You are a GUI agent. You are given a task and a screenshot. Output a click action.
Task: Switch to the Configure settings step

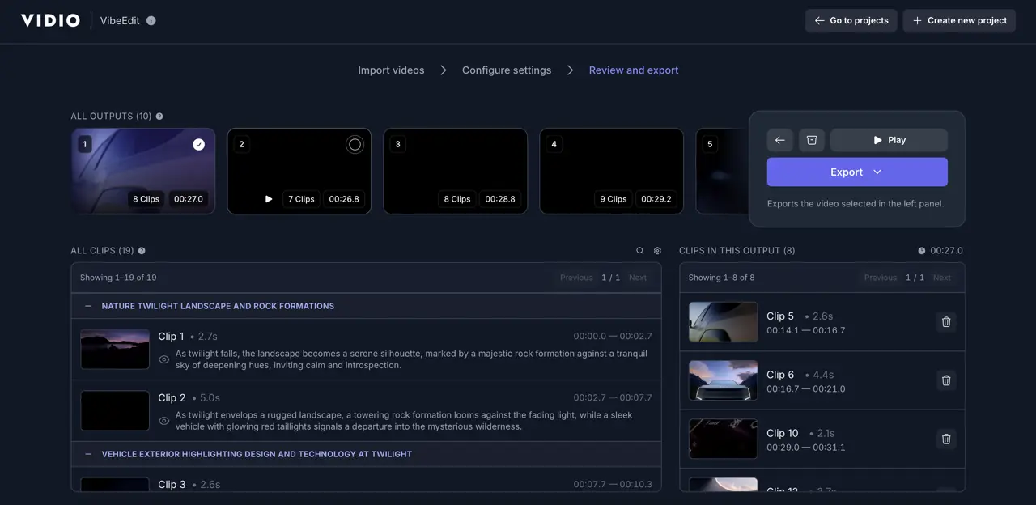click(x=507, y=70)
